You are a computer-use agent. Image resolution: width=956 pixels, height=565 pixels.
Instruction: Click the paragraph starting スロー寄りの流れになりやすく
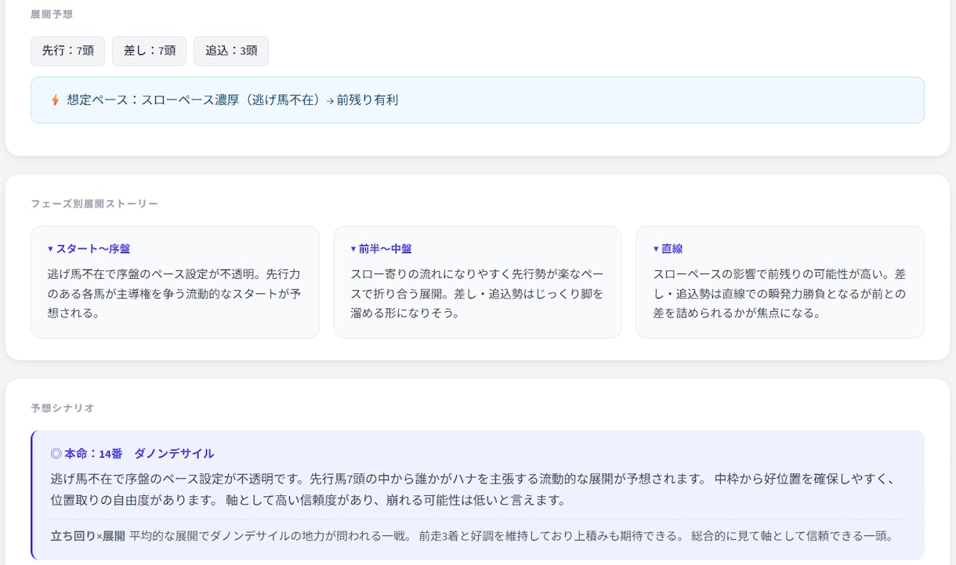tap(477, 294)
